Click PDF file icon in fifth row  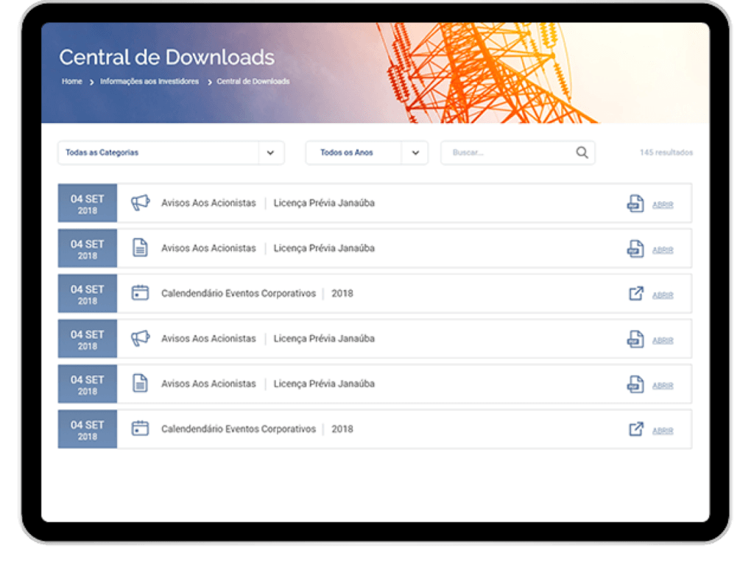pos(635,384)
